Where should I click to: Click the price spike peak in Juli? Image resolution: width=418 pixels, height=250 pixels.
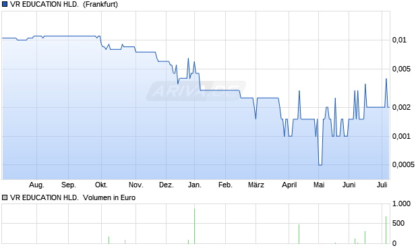pyautogui.click(x=386, y=79)
